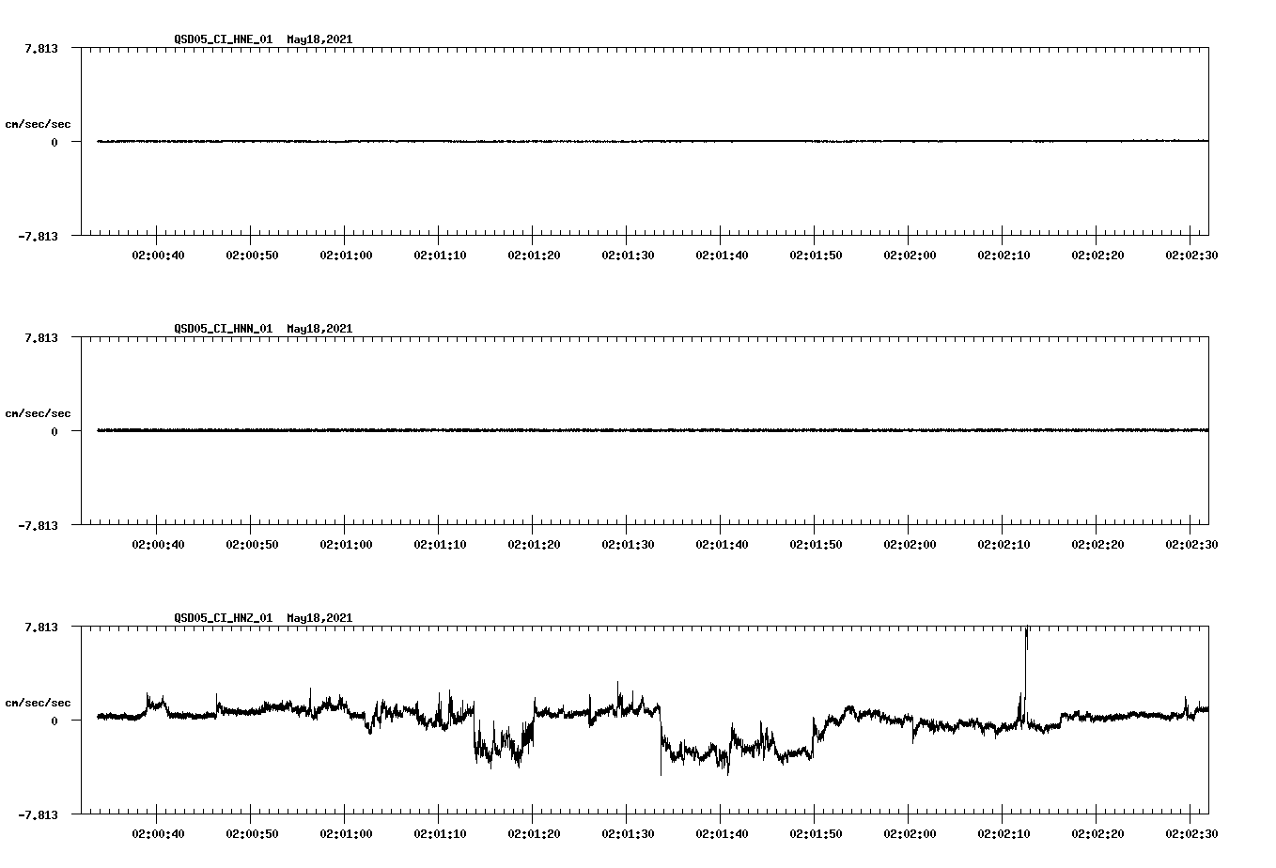Viewport: 1276px width, 868px height.
Task: Click the 7.813 amplitude label on top plot
Action: click(x=41, y=49)
